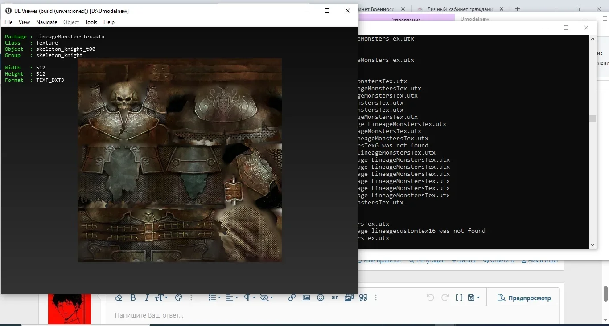
Task: Open more insert options after the quote icon
Action: click(x=376, y=297)
